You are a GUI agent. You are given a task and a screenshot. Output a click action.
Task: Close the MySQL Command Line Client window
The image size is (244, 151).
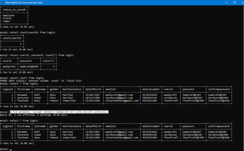(242, 3)
